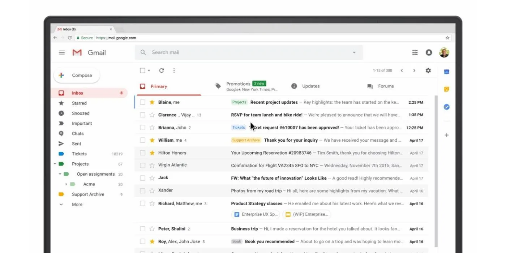The height and width of the screenshot is (253, 506).
Task: Star the Brianna, John email
Action: 152,128
